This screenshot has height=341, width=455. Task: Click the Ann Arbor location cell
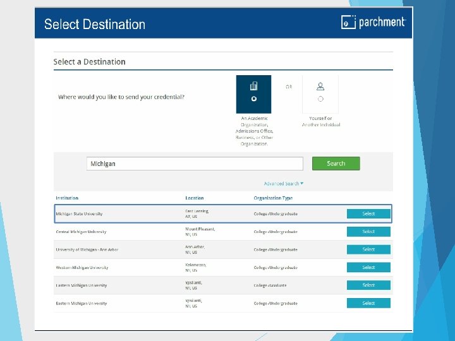tap(195, 249)
